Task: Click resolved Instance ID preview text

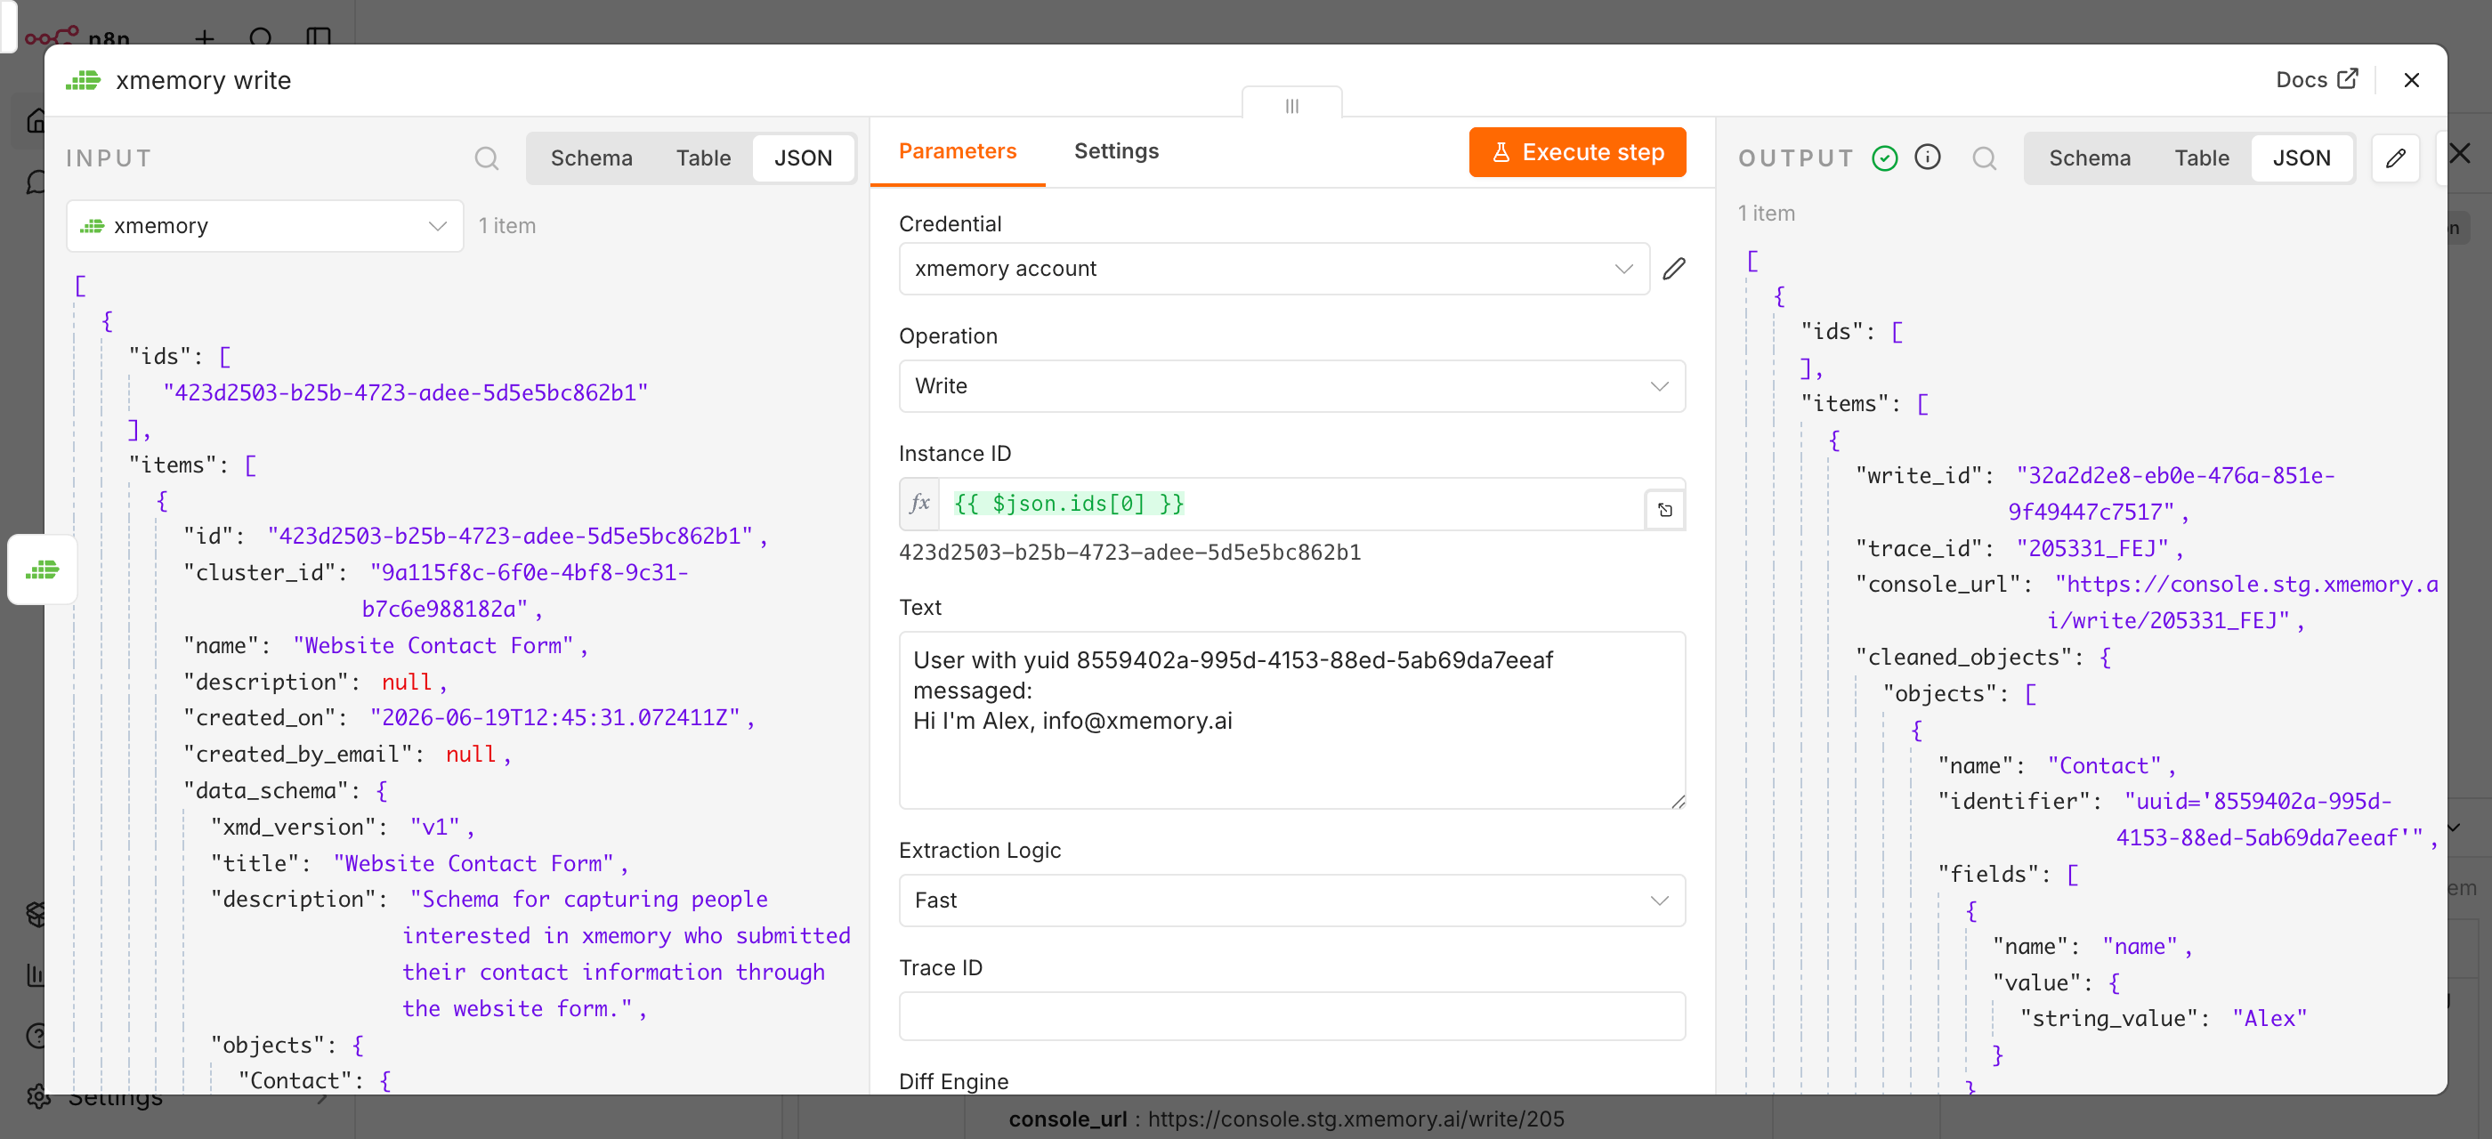Action: (1129, 552)
